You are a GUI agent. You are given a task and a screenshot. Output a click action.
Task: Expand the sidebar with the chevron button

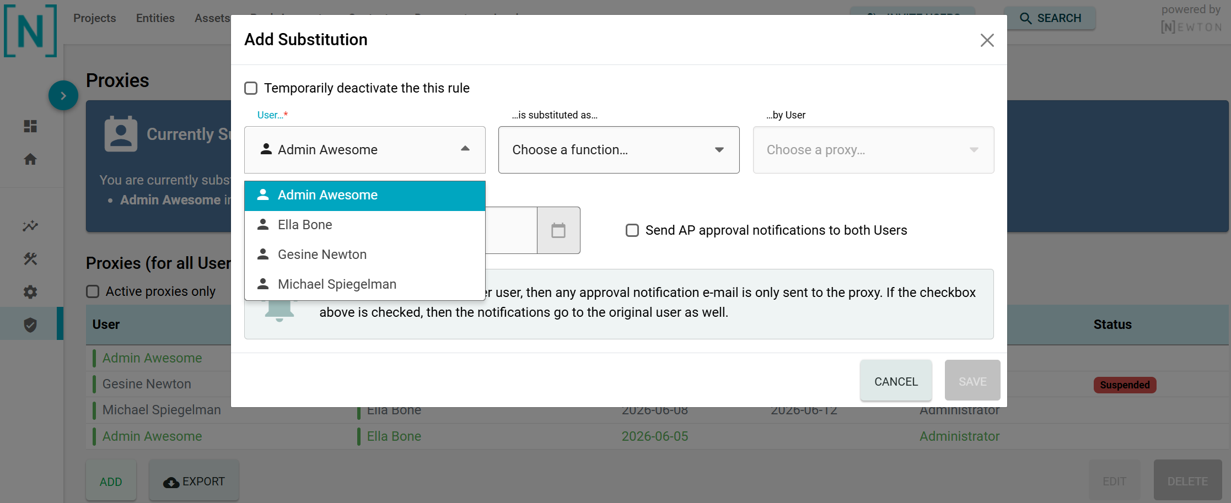coord(63,95)
